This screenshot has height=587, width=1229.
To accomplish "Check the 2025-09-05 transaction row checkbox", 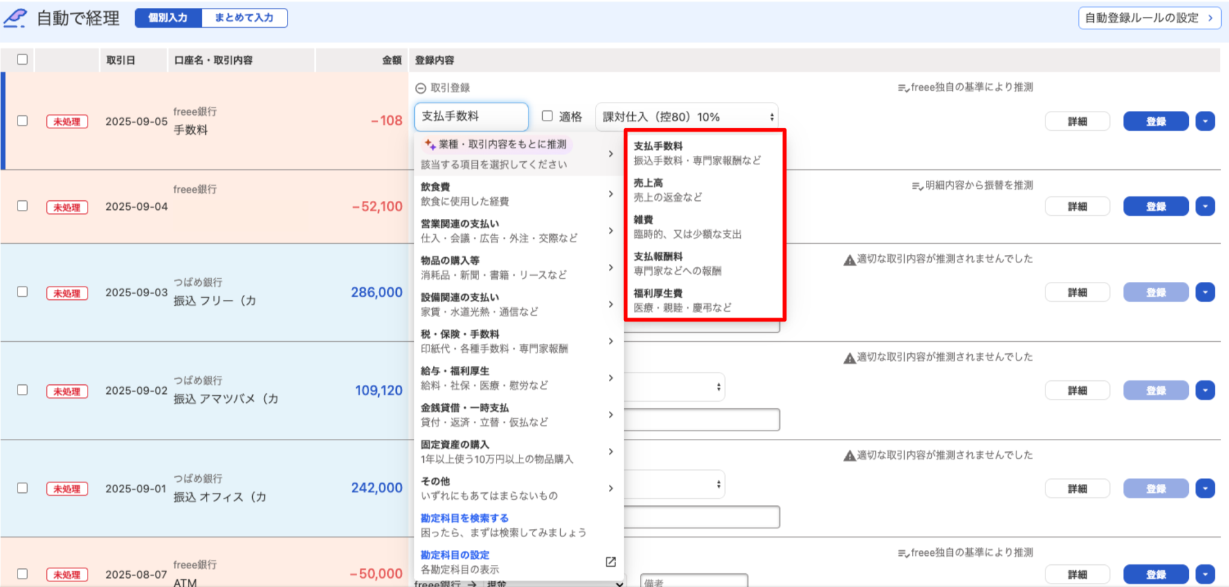I will coord(22,121).
